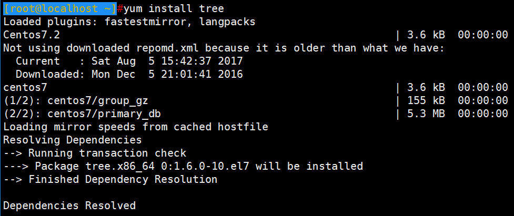Image resolution: width=514 pixels, height=216 pixels.
Task: Click the "Resolving Dependencies" line
Action: pyautogui.click(x=73, y=140)
